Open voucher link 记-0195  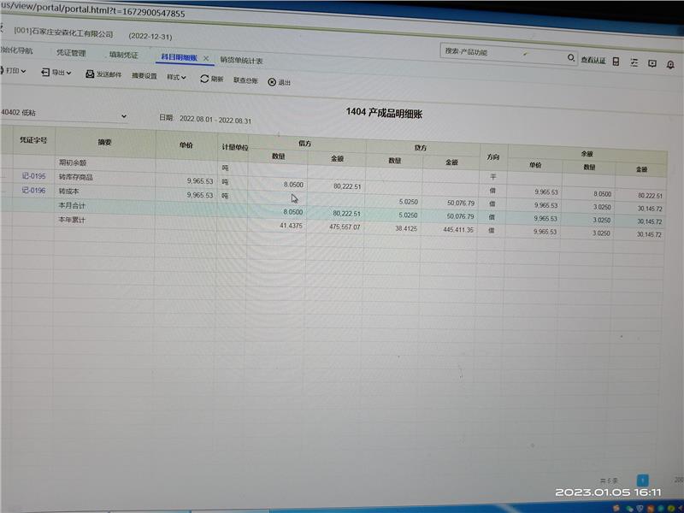tap(33, 176)
